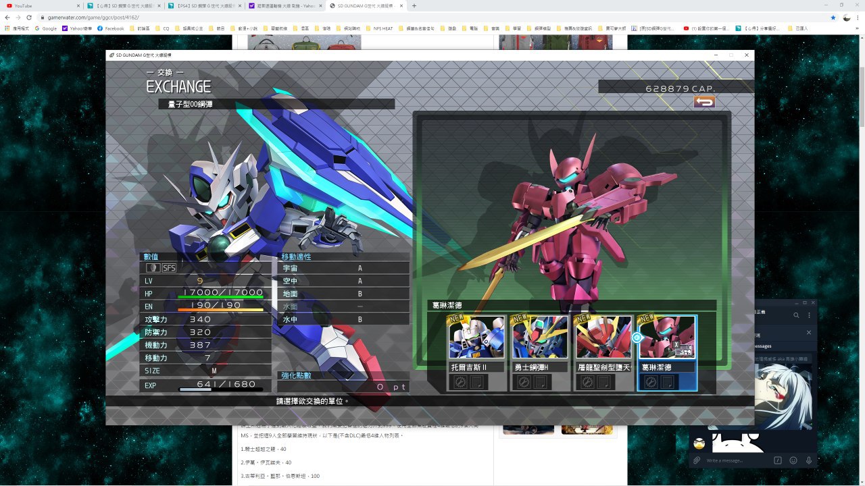Click the Write a message input field
The height and width of the screenshot is (486, 865).
(x=737, y=460)
